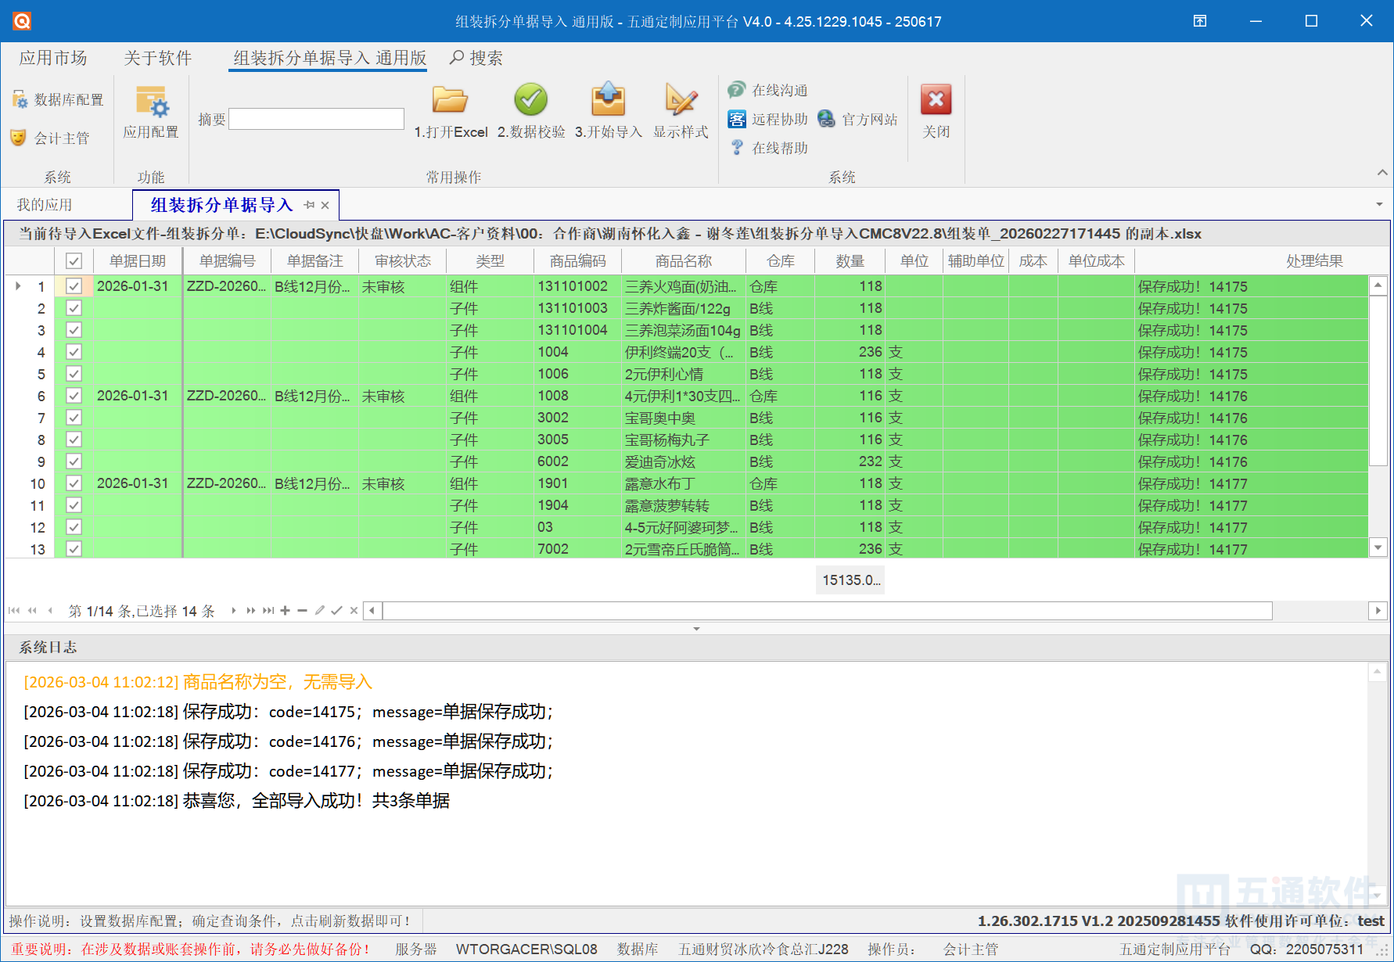Click the red 关闭 close icon
The width and height of the screenshot is (1394, 962).
936,101
